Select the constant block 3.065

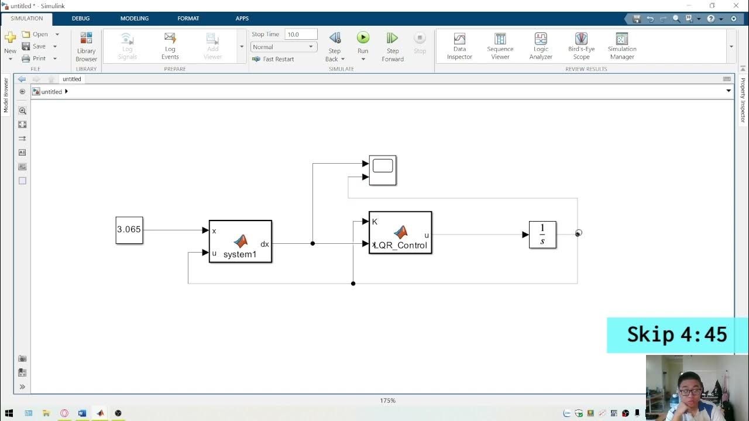129,230
